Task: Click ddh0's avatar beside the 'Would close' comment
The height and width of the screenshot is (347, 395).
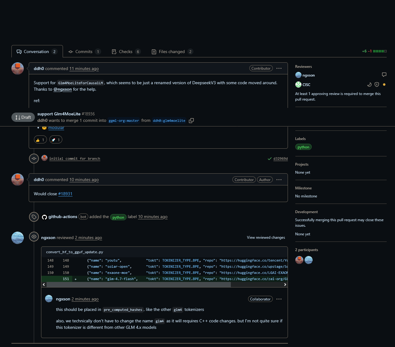Action: [x=18, y=180]
